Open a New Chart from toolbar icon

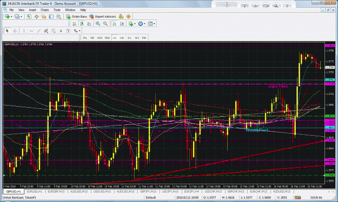(7, 17)
